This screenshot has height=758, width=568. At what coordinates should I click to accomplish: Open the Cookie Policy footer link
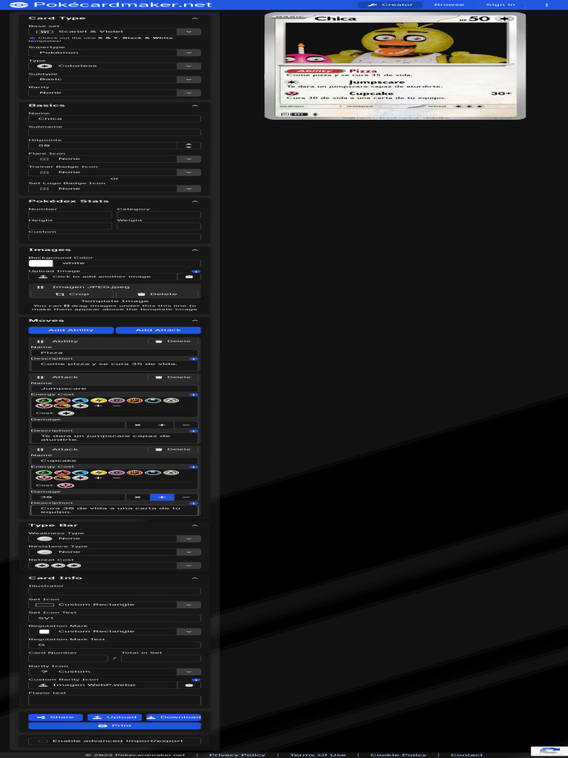399,754
